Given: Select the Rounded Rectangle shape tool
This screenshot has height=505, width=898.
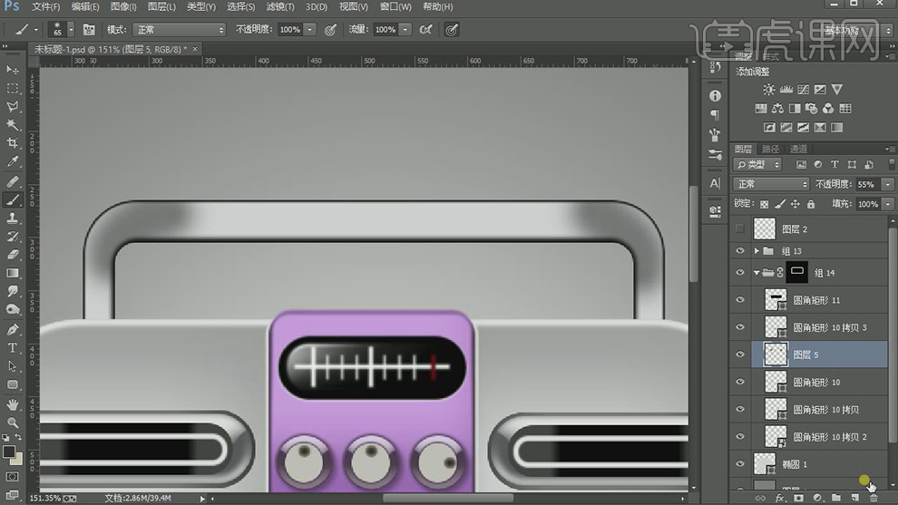Looking at the screenshot, I should click(12, 384).
